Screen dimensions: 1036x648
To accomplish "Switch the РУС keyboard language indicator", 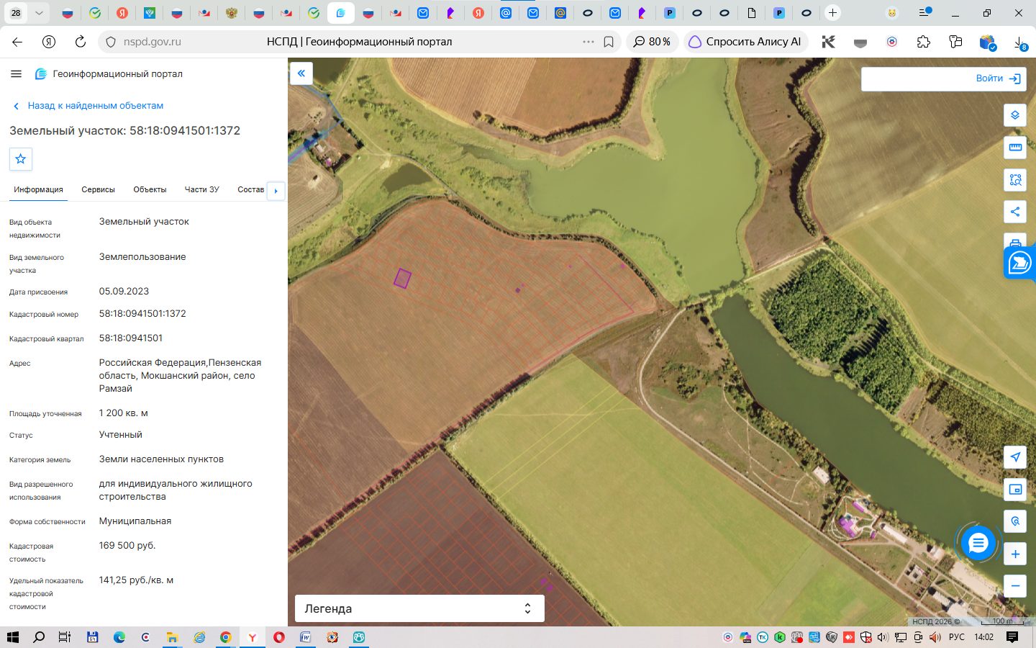I will [957, 637].
